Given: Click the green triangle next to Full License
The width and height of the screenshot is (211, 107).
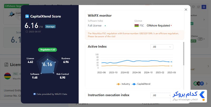Looking at the screenshot, I should (x=105, y=25).
